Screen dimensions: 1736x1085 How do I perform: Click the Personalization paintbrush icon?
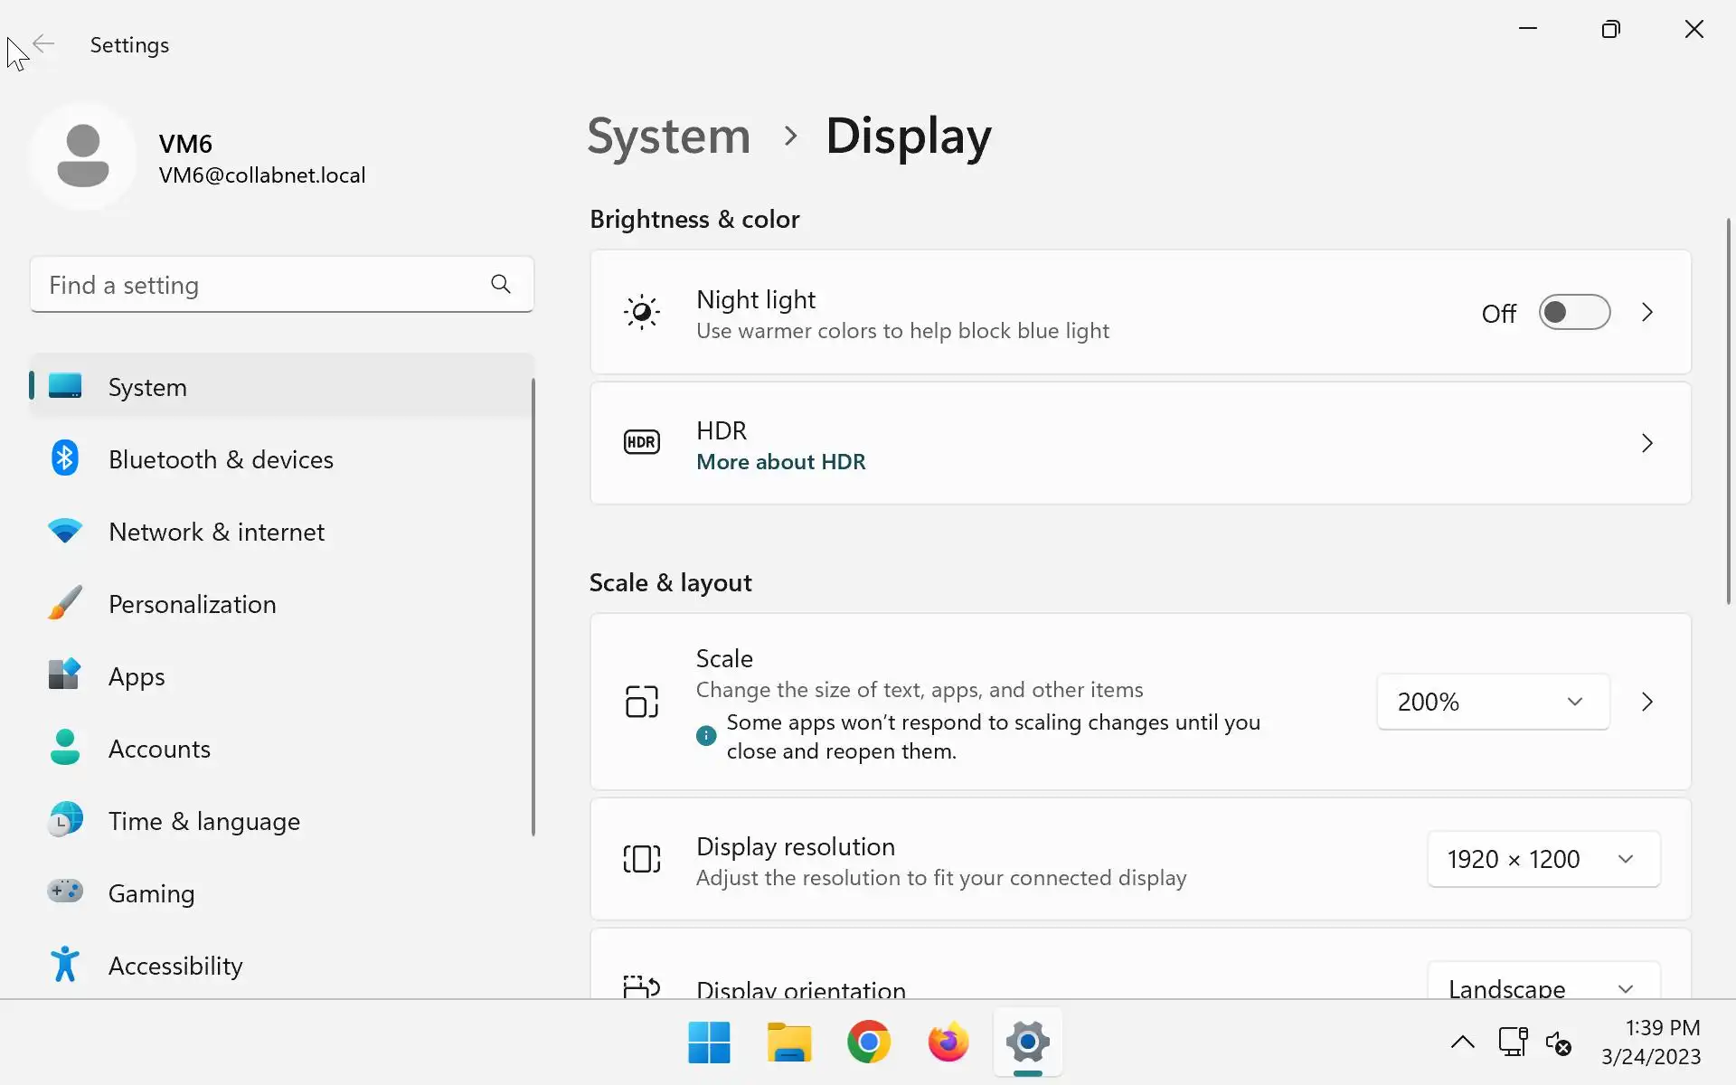click(x=64, y=603)
